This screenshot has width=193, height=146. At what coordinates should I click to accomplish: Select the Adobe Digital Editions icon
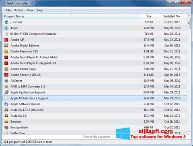(6, 46)
